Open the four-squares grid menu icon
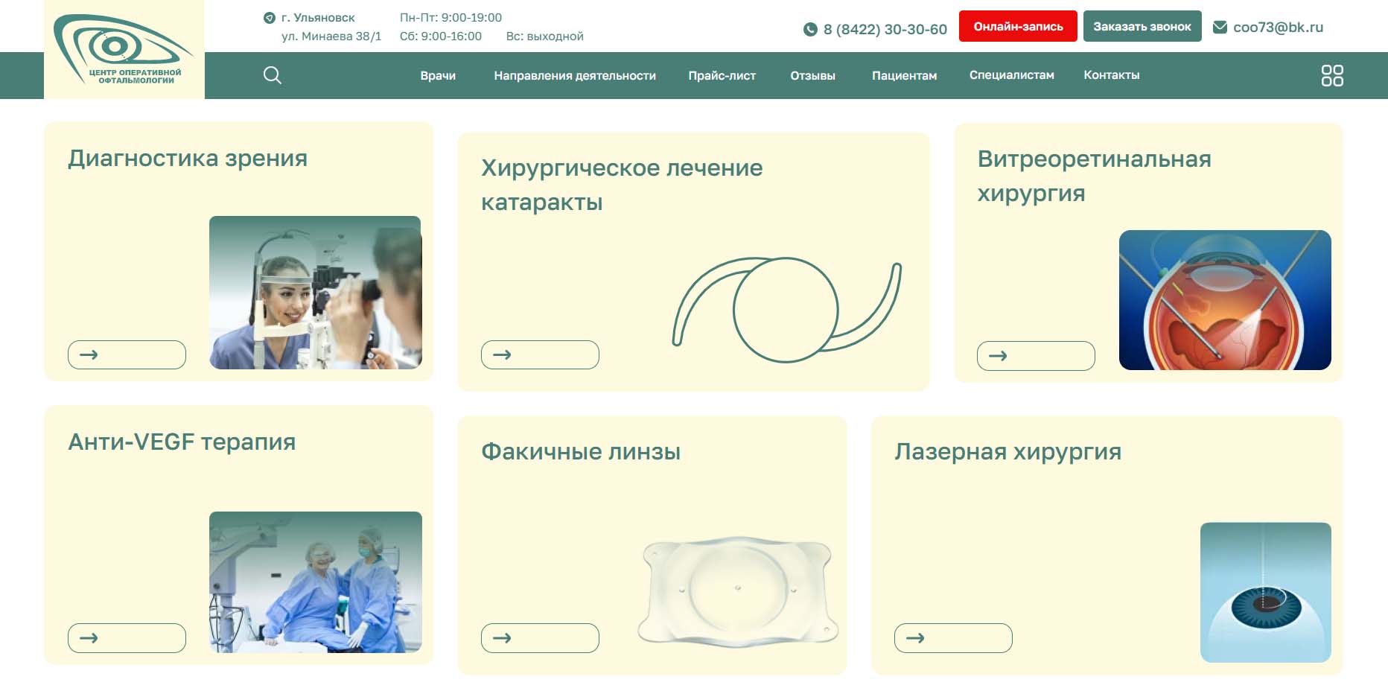This screenshot has width=1388, height=694. 1332,75
